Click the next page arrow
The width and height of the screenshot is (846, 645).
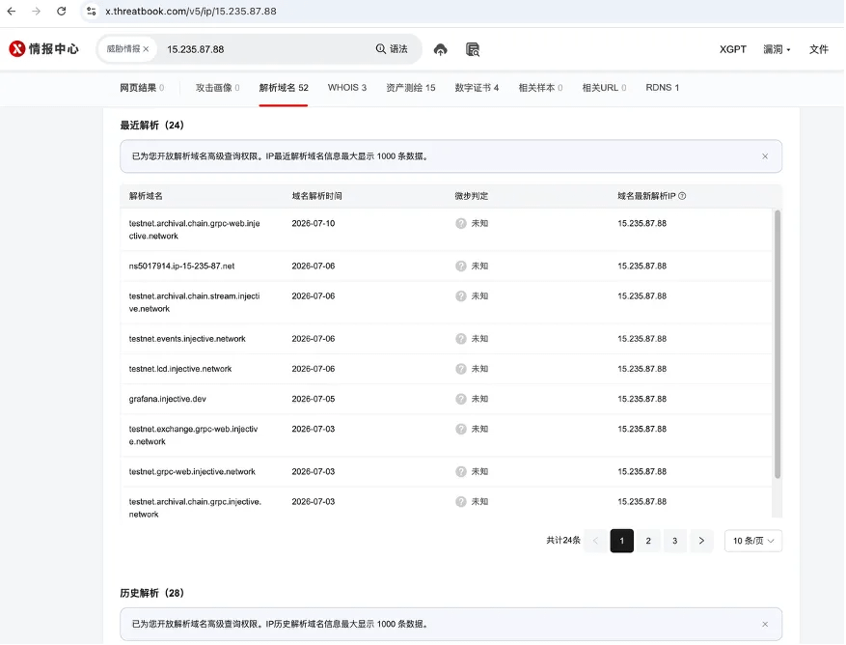(702, 542)
